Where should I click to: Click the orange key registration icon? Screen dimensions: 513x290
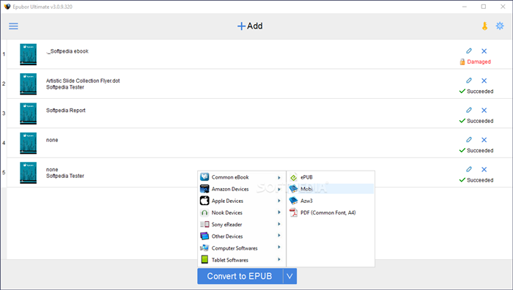(484, 26)
